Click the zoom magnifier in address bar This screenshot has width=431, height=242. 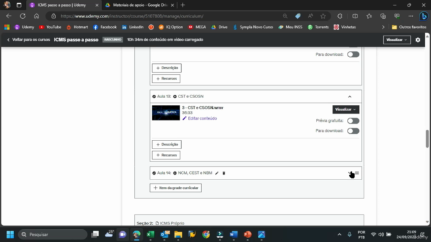pyautogui.click(x=285, y=16)
